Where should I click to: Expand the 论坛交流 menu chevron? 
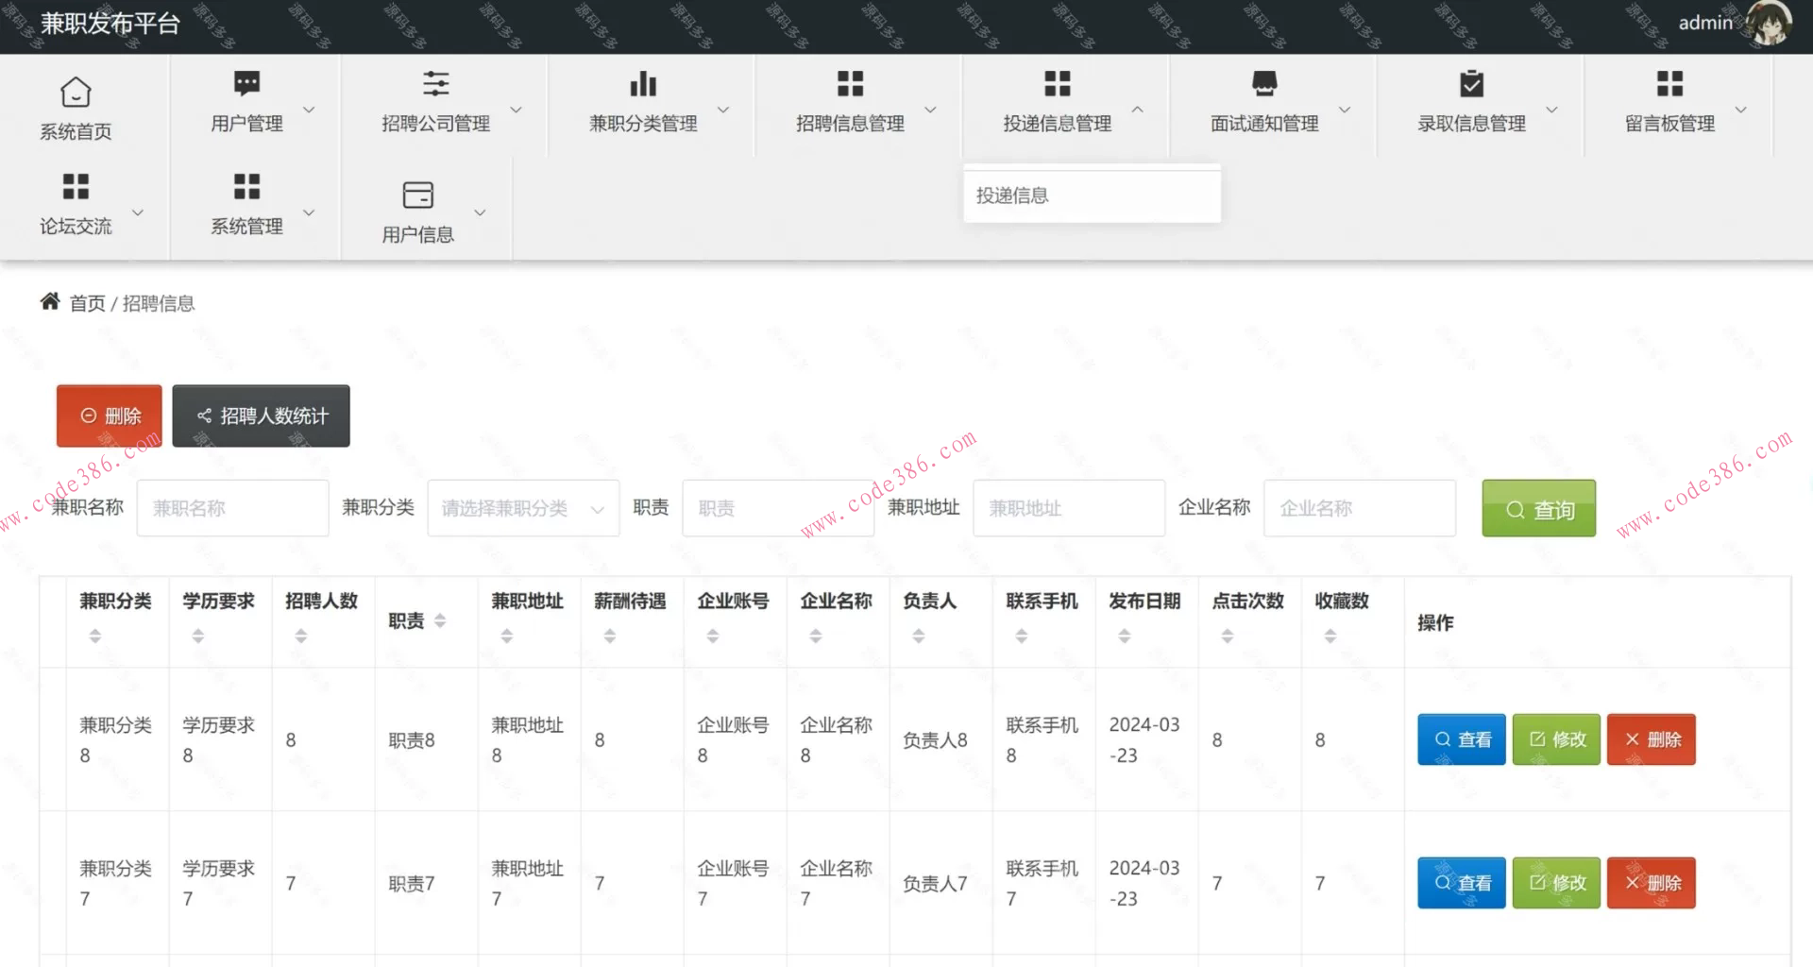pos(138,212)
